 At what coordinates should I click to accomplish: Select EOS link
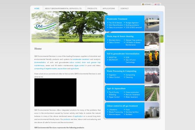127,58
